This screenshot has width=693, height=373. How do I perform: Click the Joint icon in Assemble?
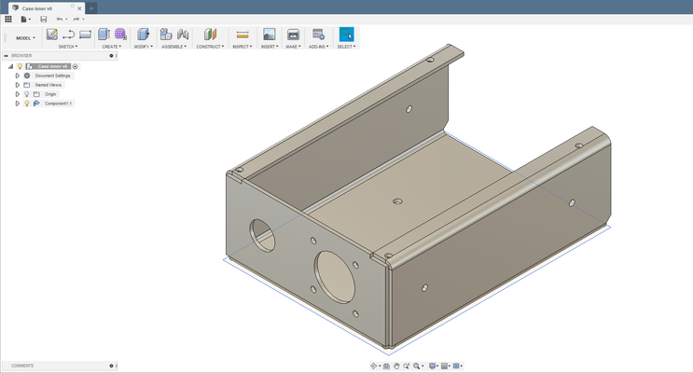(181, 35)
